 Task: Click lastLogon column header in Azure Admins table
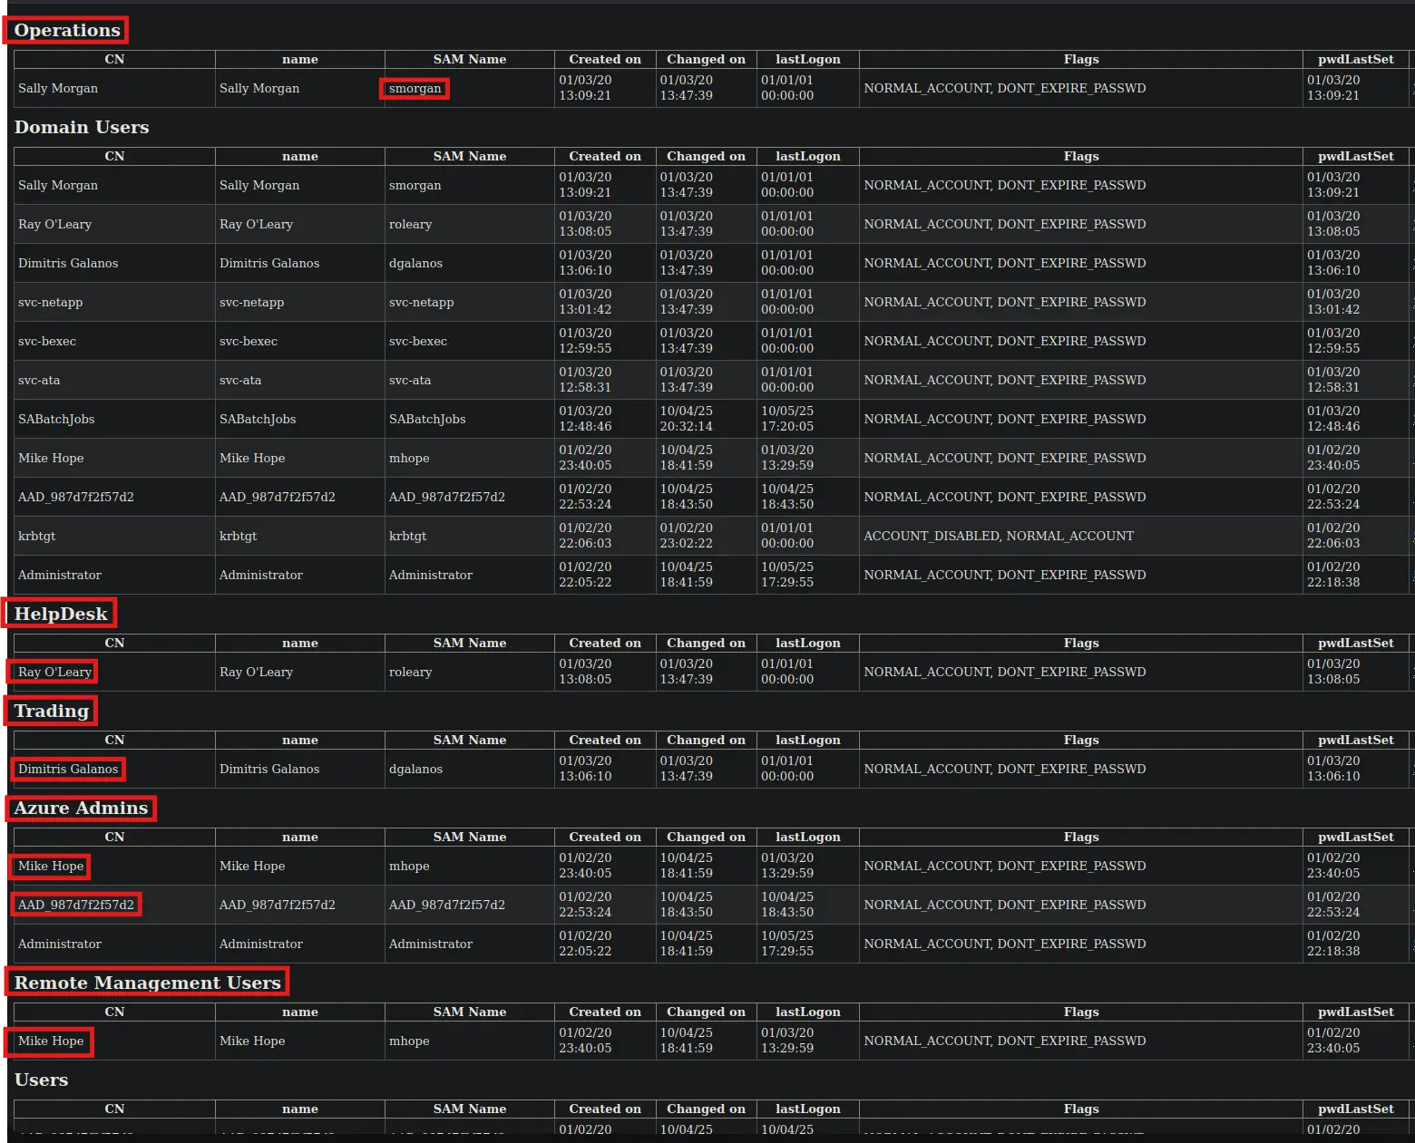[807, 838]
